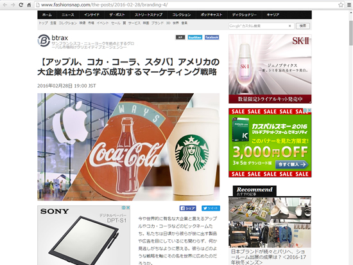
Task: Click the article intro paragraph 今や世界的に有名な
Action: tap(178, 241)
